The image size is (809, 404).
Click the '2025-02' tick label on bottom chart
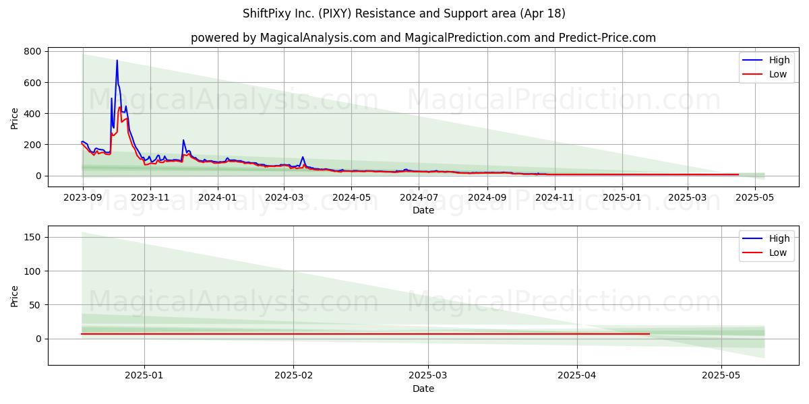295,375
